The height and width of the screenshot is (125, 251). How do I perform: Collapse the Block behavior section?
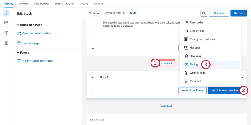coord(18,25)
